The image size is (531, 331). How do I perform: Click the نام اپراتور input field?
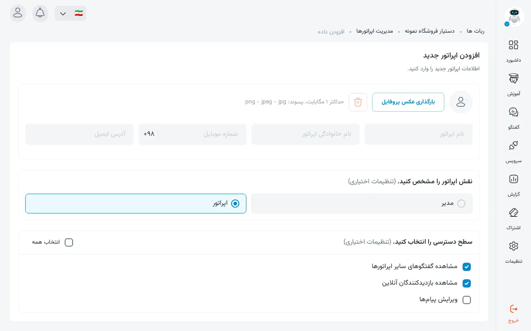(419, 134)
